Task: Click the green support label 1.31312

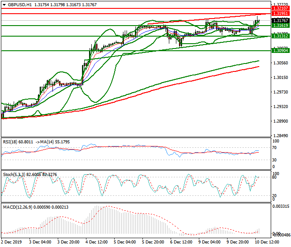Action: tap(280, 36)
